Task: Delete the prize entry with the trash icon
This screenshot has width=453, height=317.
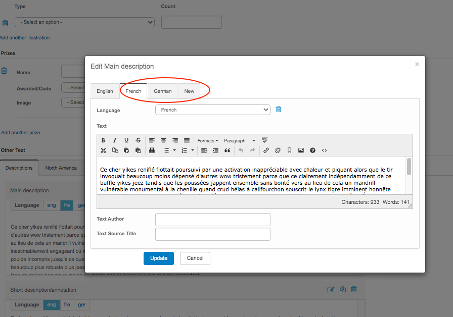Action: point(4,71)
